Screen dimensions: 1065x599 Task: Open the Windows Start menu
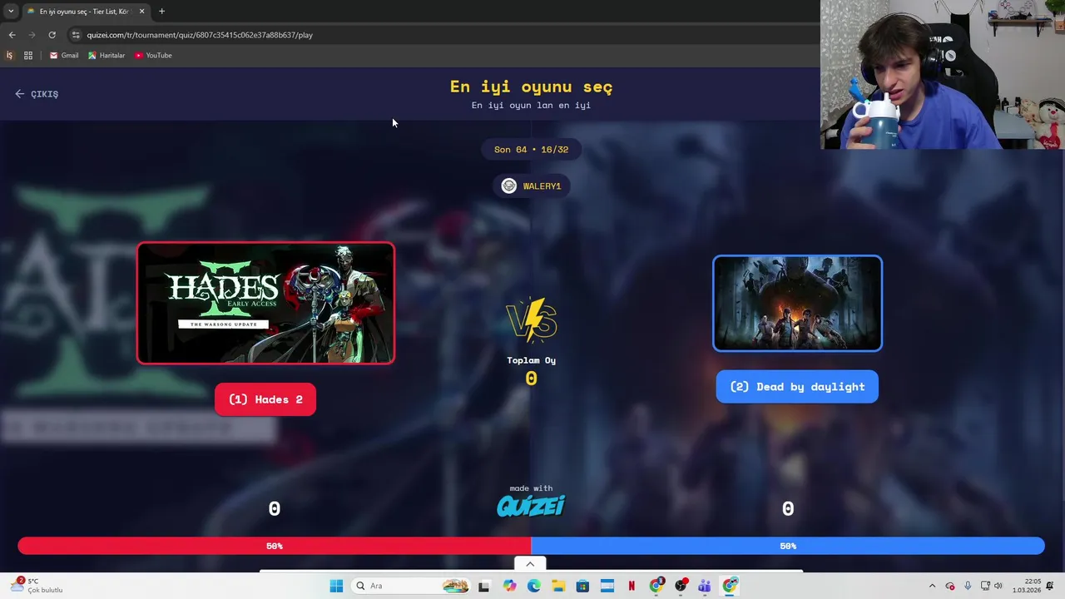point(336,586)
